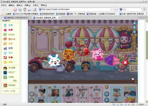Select the pink cat emotion bubble
This screenshot has height=106, width=148.
coord(98,54)
